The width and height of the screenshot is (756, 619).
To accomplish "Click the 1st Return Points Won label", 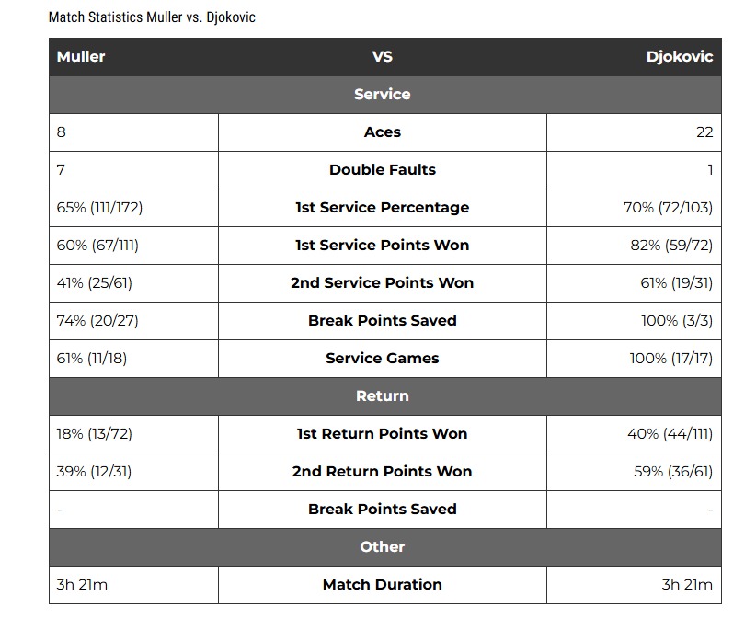I will point(383,434).
